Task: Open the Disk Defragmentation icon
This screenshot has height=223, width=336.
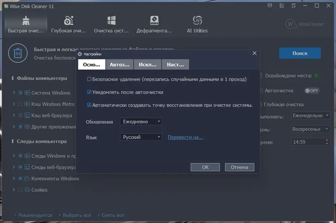Action: click(x=154, y=21)
